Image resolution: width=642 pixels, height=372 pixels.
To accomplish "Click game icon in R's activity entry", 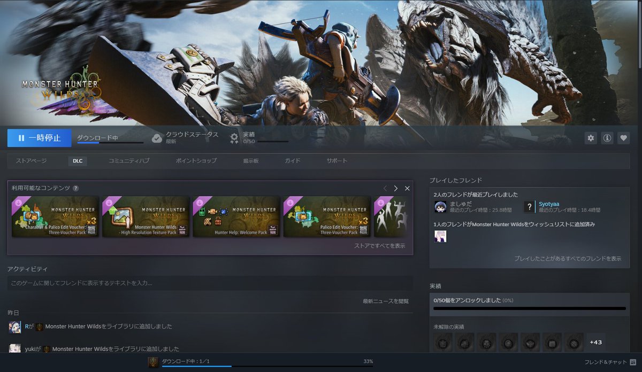I will point(40,327).
